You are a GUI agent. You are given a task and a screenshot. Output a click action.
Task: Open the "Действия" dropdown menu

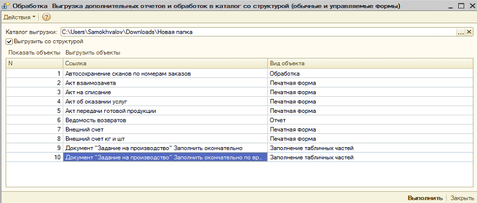[x=19, y=17]
